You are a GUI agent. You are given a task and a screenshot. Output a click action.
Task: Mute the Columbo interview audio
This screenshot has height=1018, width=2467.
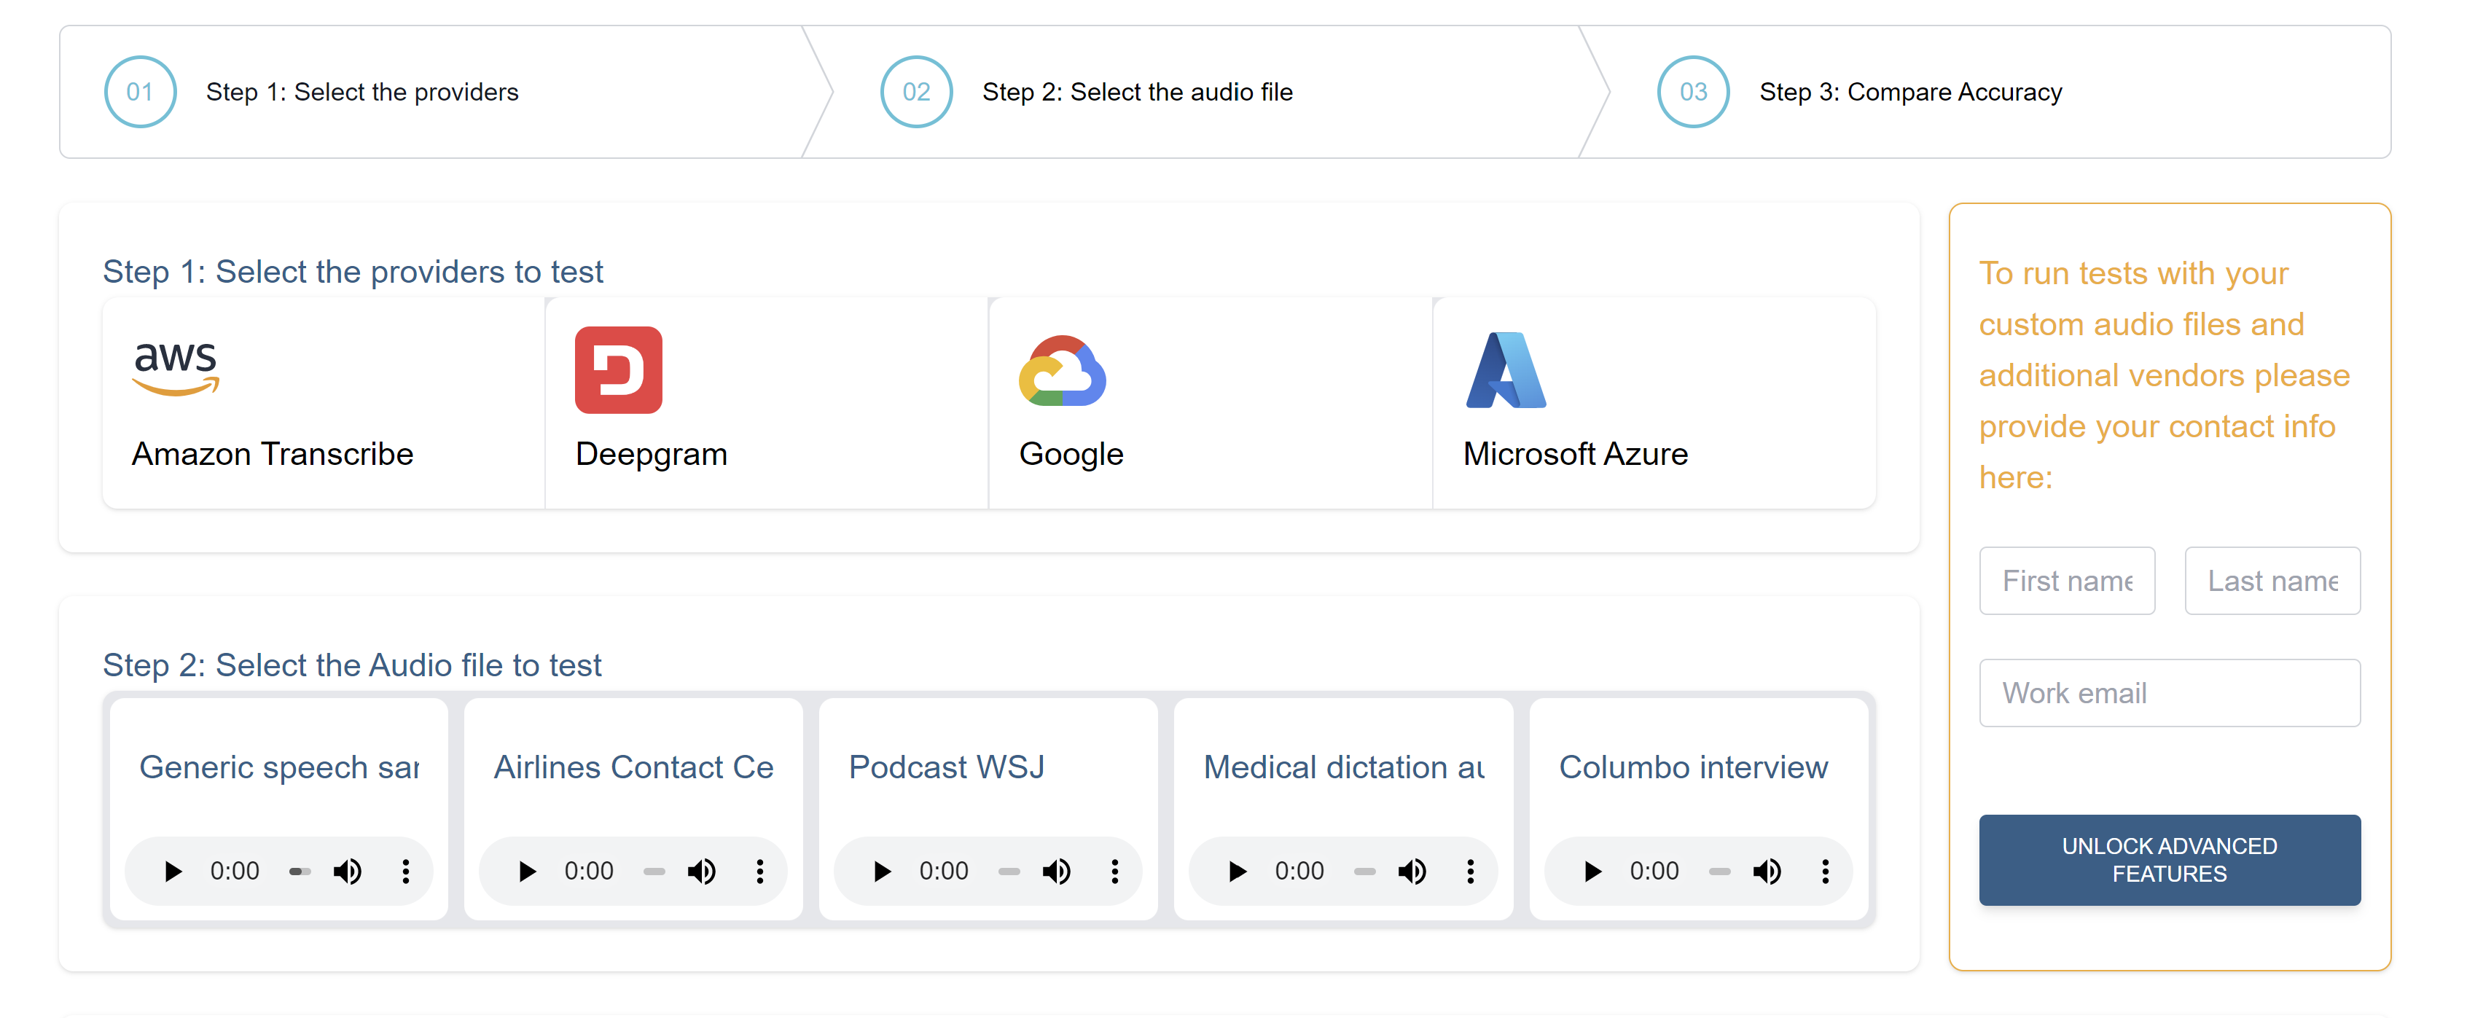tap(1767, 872)
